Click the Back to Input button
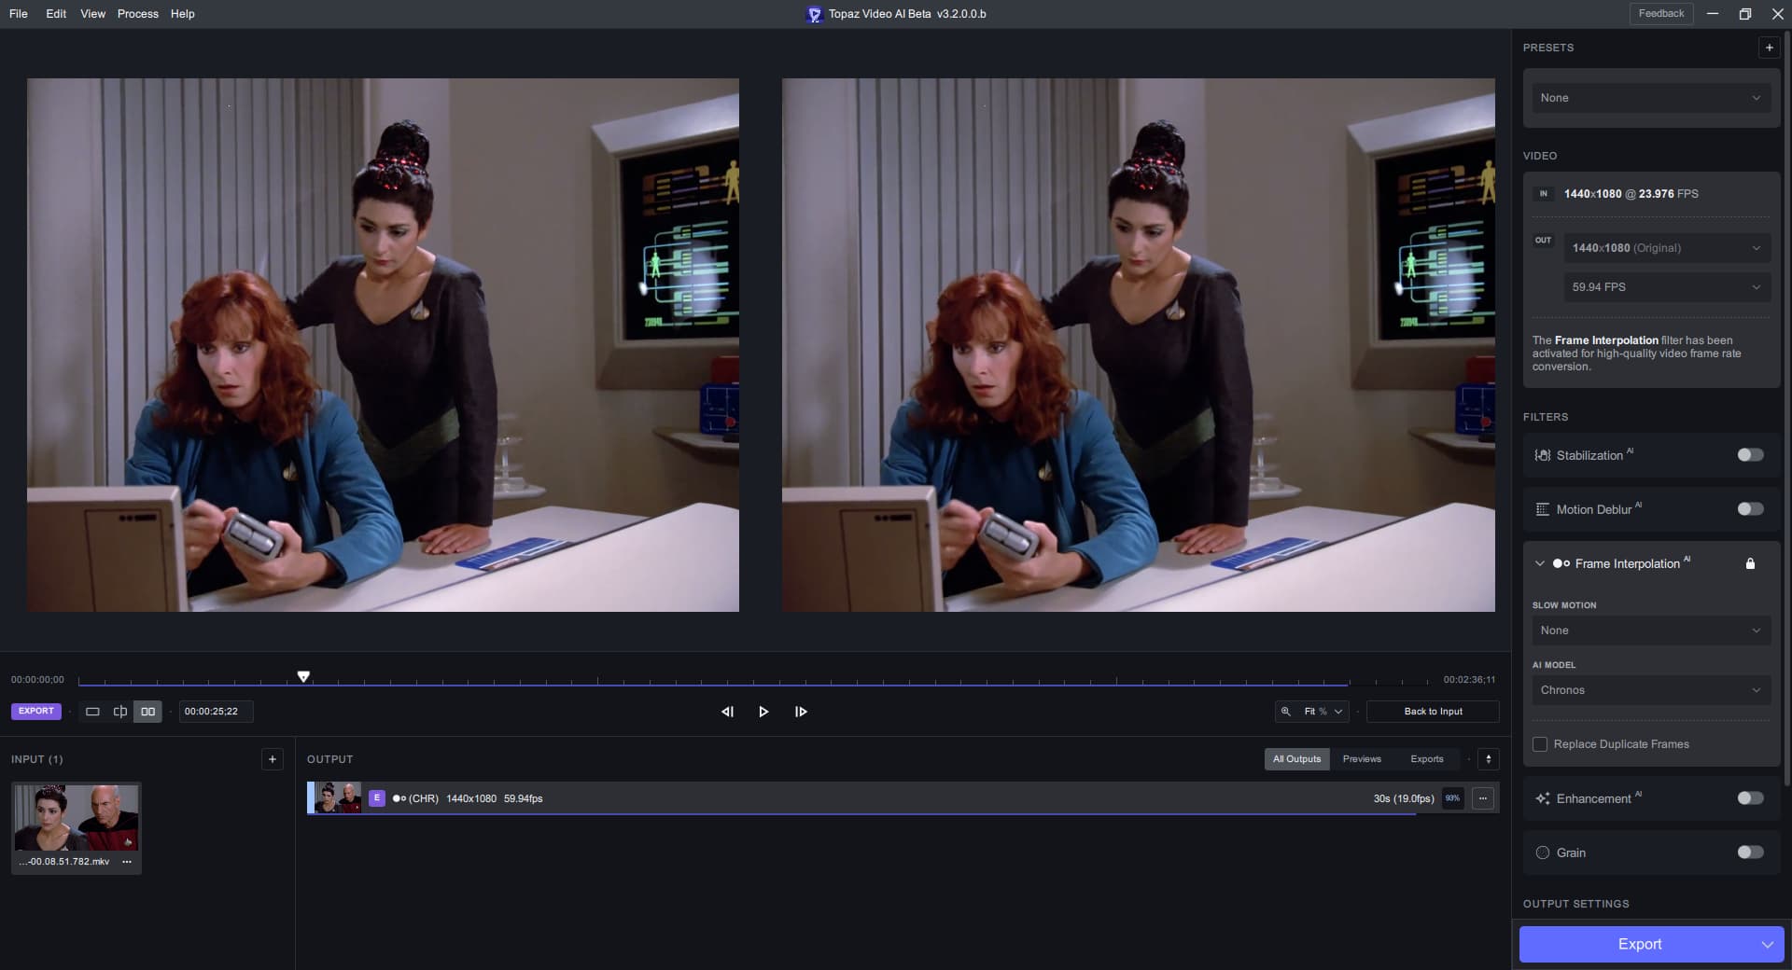Screen dimensions: 1792x970 pos(1433,712)
